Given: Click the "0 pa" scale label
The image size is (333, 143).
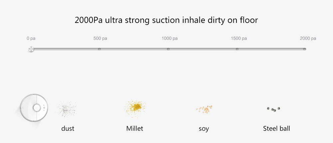Looking at the screenshot, I should click(x=31, y=38).
